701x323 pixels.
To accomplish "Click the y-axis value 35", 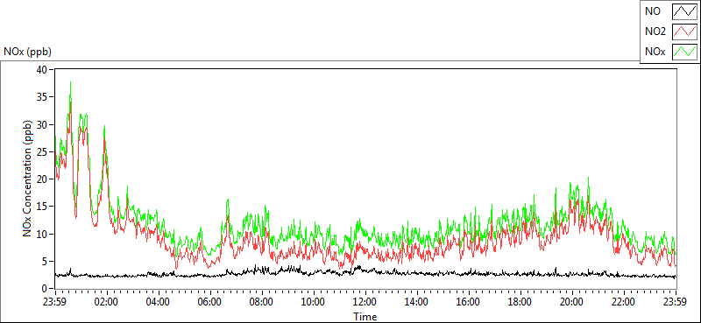I will (43, 97).
